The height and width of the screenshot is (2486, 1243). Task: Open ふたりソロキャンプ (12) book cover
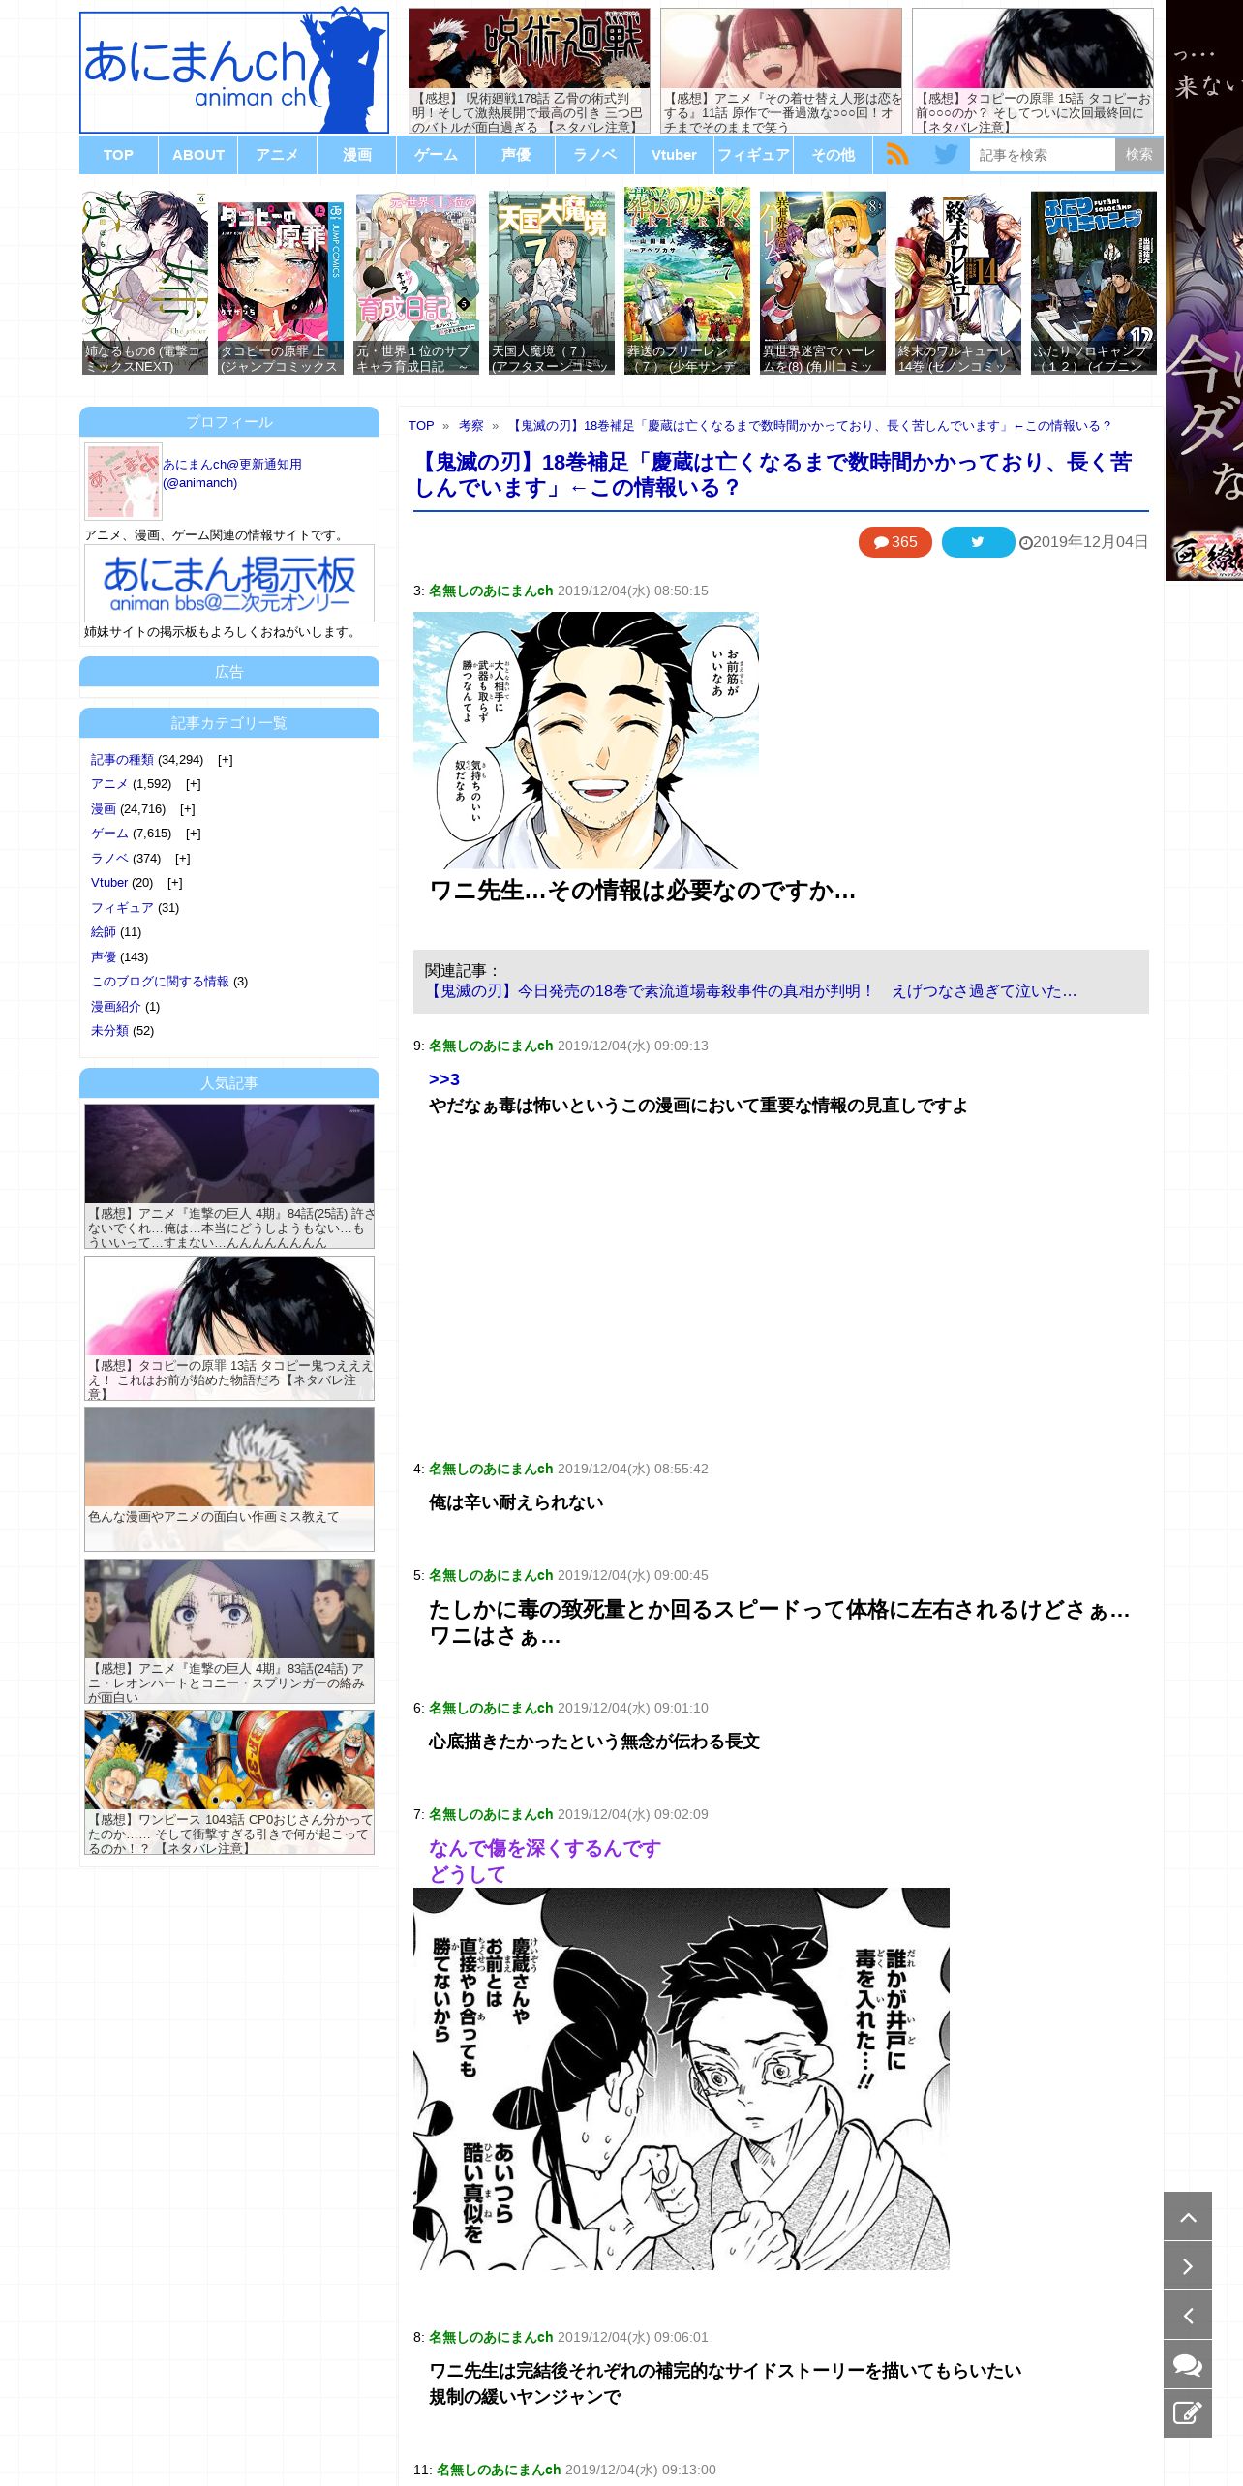[x=1094, y=283]
